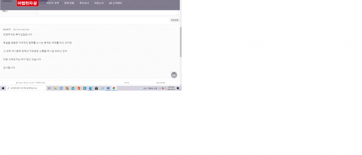
Task: Open the 마천소식 menu
Action: point(99,3)
